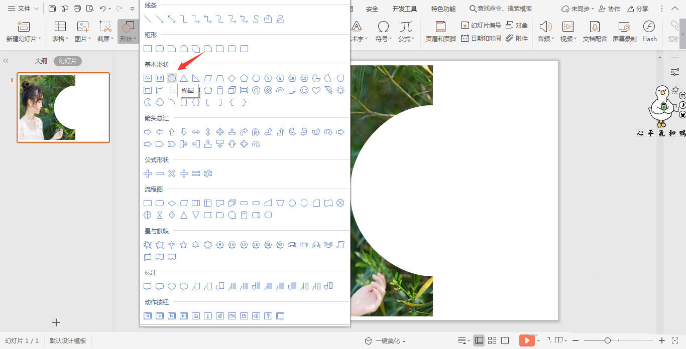The image size is (686, 349).
Task: Click the Save icon in quick toolbar
Action: (x=52, y=9)
